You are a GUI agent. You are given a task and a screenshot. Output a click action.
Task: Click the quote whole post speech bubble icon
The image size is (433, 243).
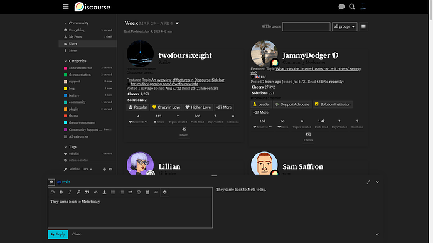pos(53,192)
